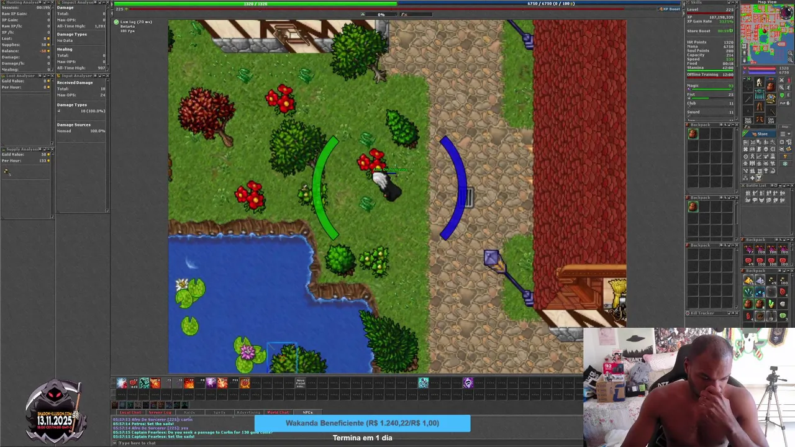
Task: Click the rope item in the backpack
Action: 760,316
